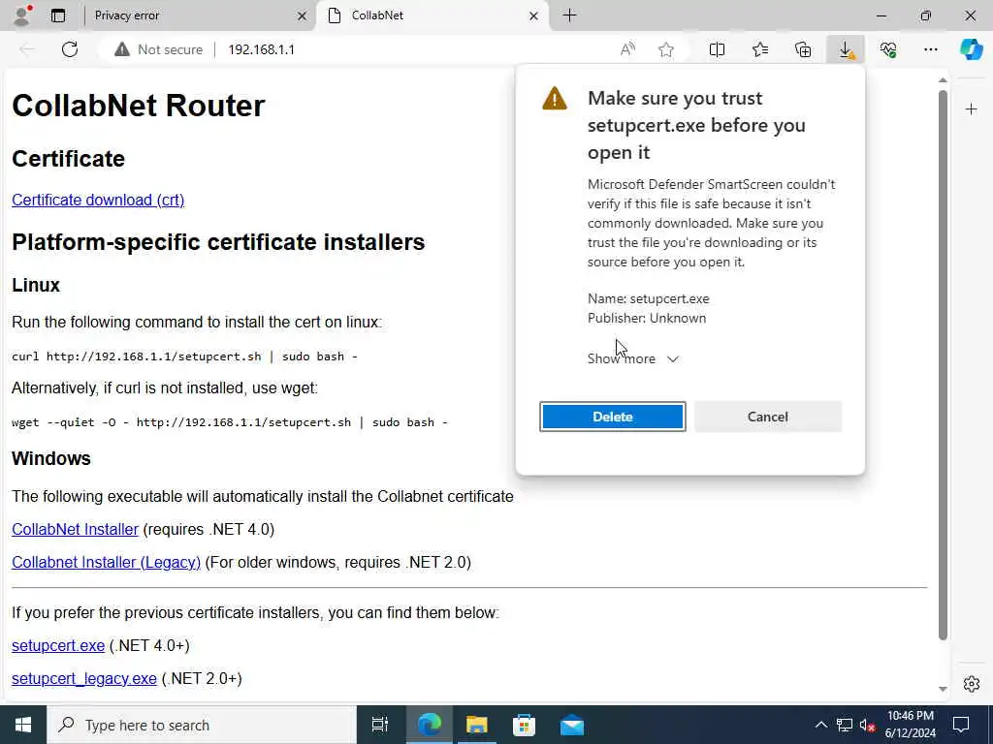This screenshot has width=993, height=744.
Task: Click 'Publisher: Unknown' text in dialog
Action: (647, 318)
